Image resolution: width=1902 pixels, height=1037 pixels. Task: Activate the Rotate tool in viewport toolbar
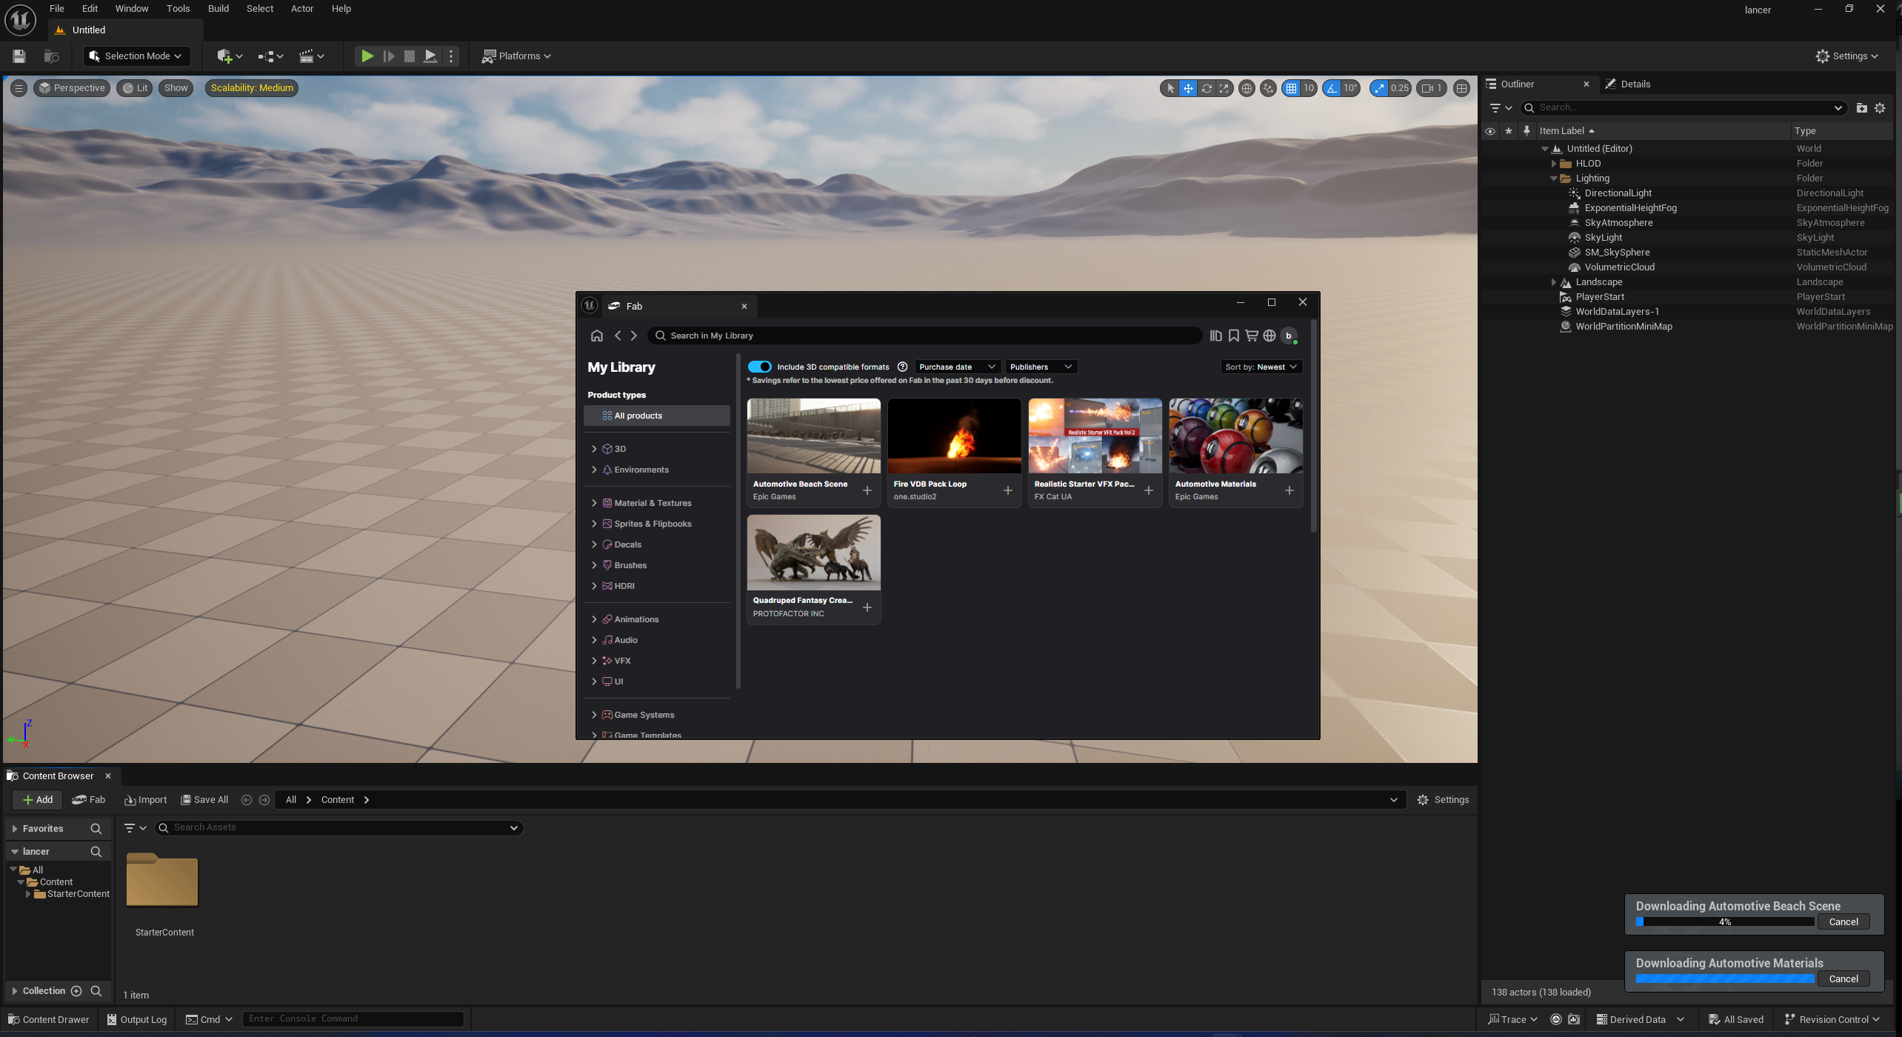coord(1207,88)
